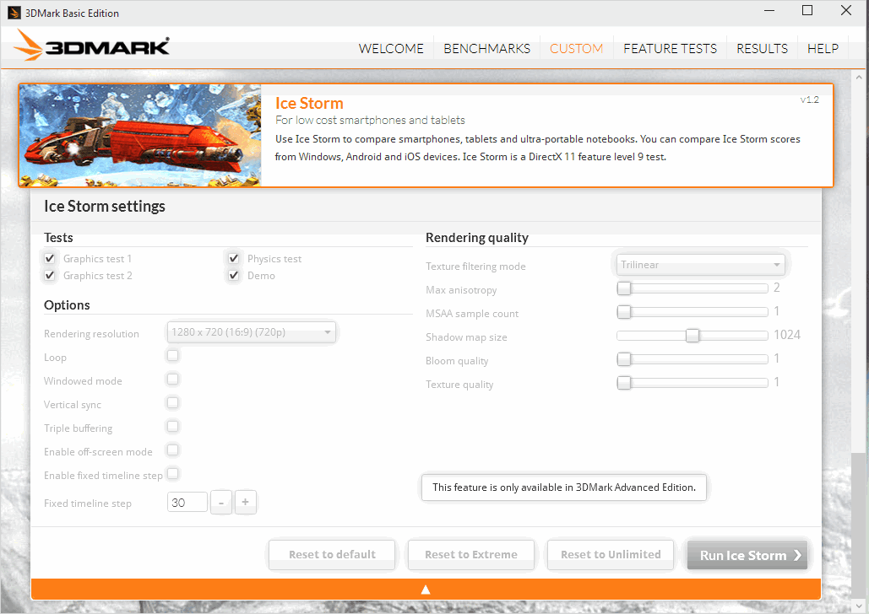Click the scrollbar down arrow
This screenshot has height=614, width=869.
pyautogui.click(x=859, y=605)
